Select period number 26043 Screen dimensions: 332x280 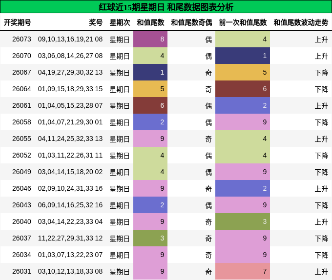(21, 205)
